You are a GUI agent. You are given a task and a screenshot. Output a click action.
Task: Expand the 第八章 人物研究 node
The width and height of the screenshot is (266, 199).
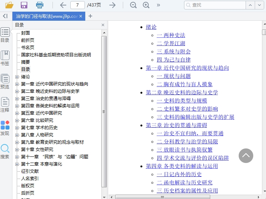[x=17, y=135]
